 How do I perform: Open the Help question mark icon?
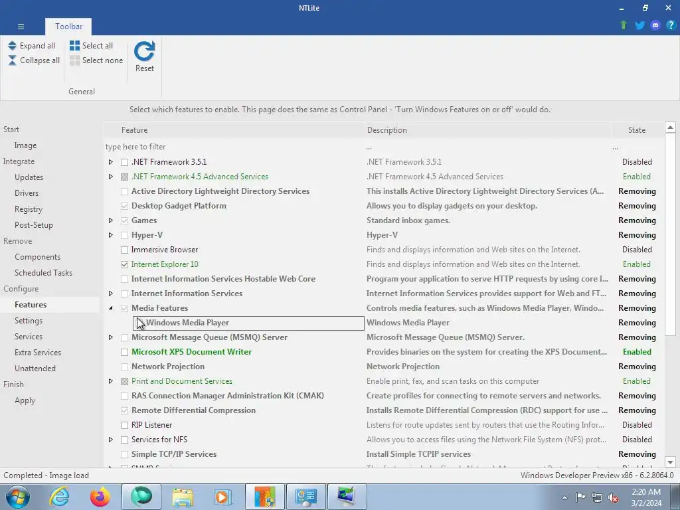(x=671, y=26)
